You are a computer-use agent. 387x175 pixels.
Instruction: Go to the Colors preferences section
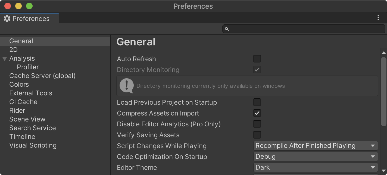click(19, 85)
